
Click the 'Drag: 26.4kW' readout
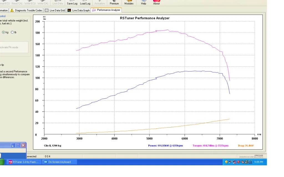pos(246,145)
